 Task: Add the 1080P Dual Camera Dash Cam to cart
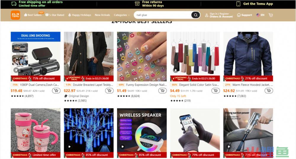56,91
